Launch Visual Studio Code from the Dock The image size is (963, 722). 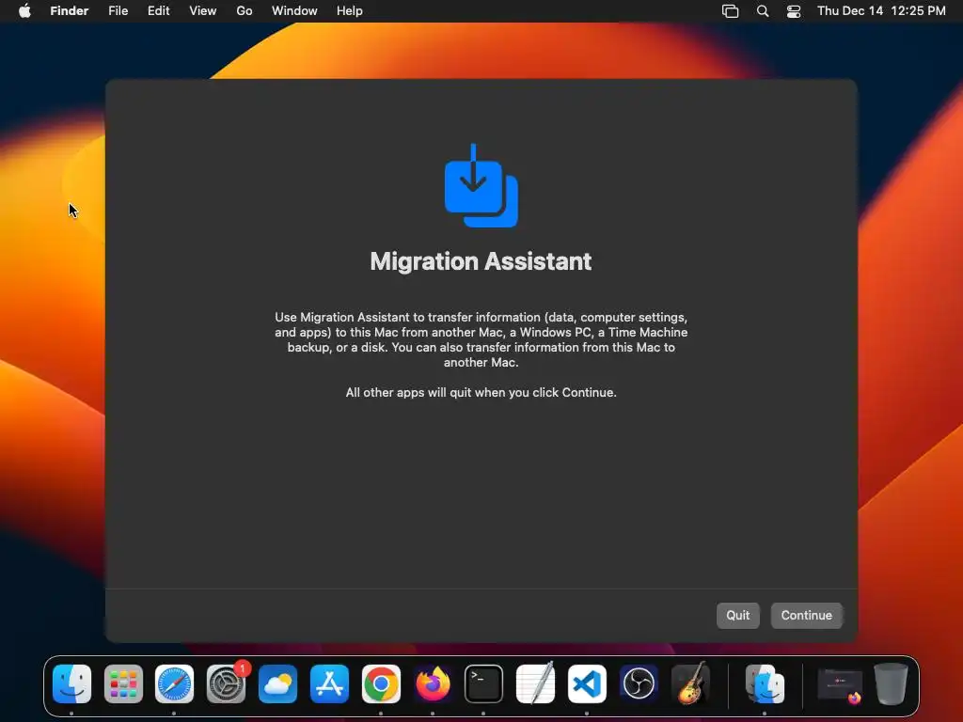click(x=587, y=684)
